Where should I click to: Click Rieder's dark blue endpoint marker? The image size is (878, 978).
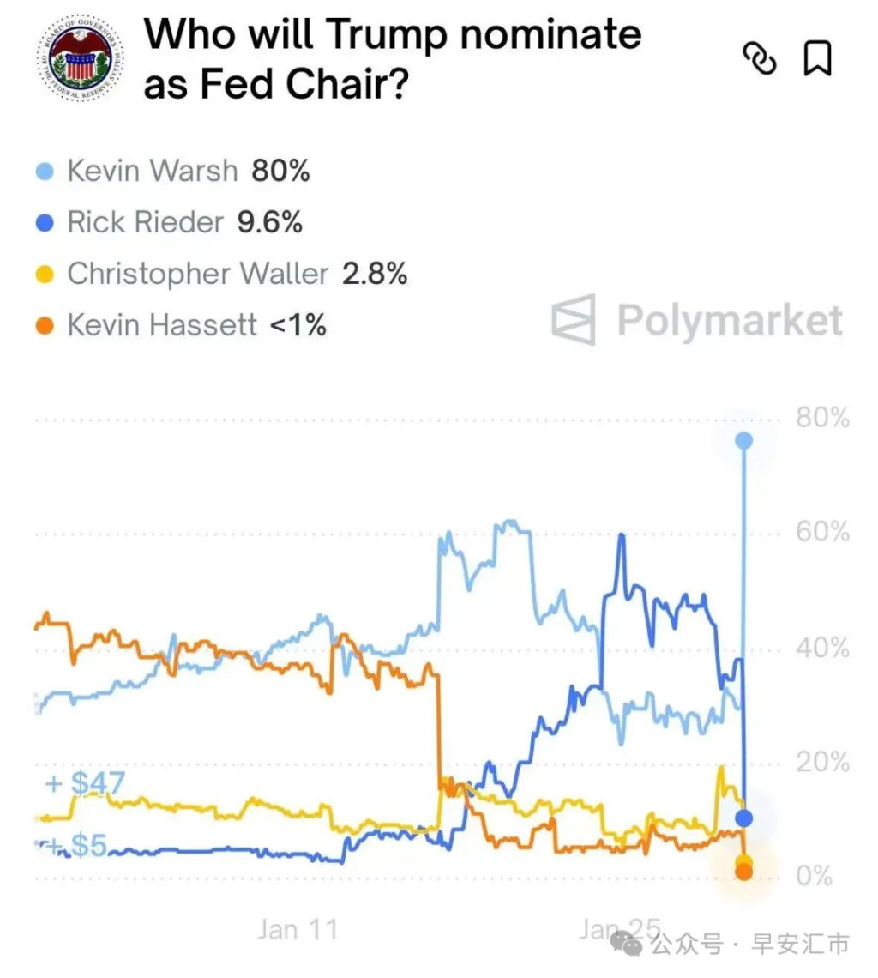click(743, 818)
